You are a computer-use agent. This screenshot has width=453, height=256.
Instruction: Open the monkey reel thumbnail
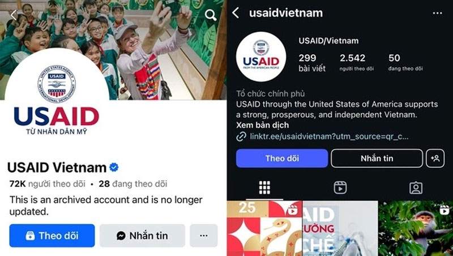[x=416, y=228]
